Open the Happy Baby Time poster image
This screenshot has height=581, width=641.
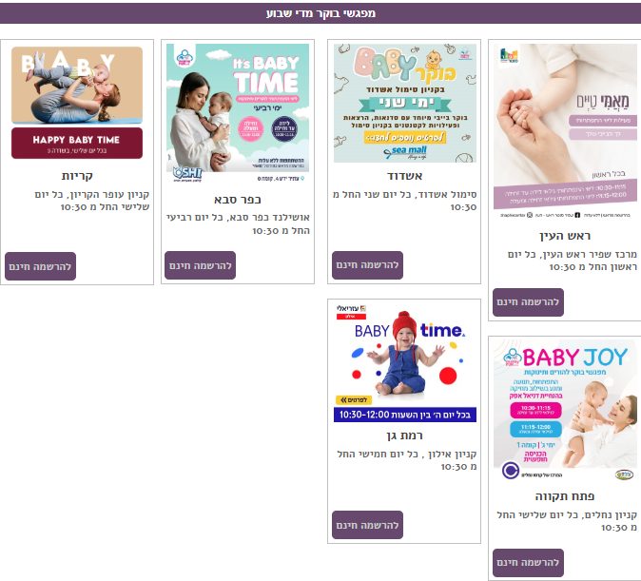pyautogui.click(x=77, y=102)
